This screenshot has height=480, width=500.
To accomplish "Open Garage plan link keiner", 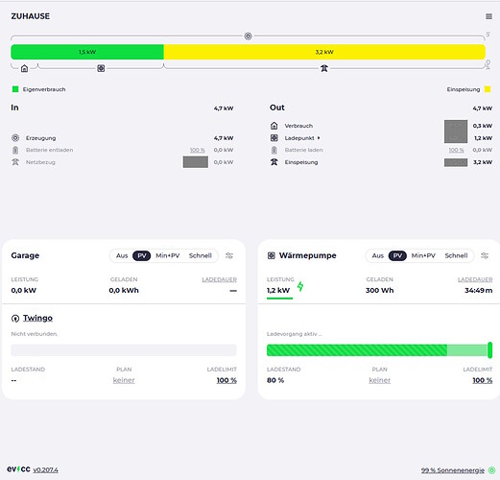I will [124, 380].
